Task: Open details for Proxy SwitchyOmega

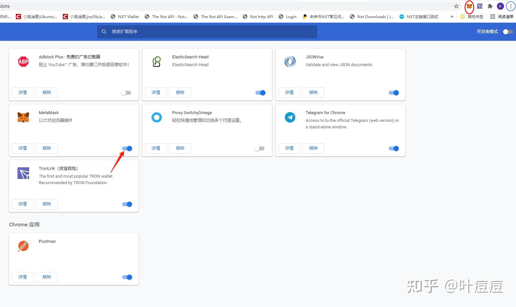Action: coord(156,148)
